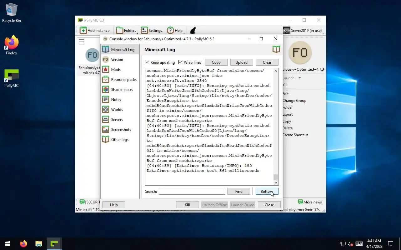Click the Resource packs icon
This screenshot has height=250, width=401.
tap(106, 79)
